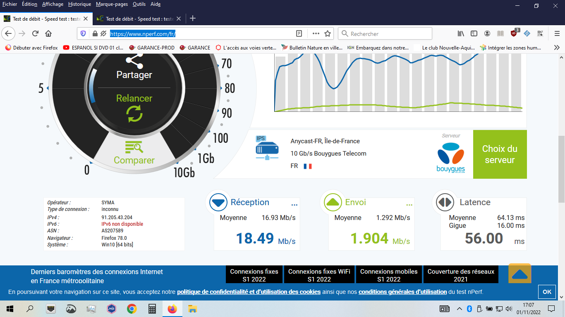The image size is (565, 317).
Task: Open the Édition menu
Action: (29, 4)
